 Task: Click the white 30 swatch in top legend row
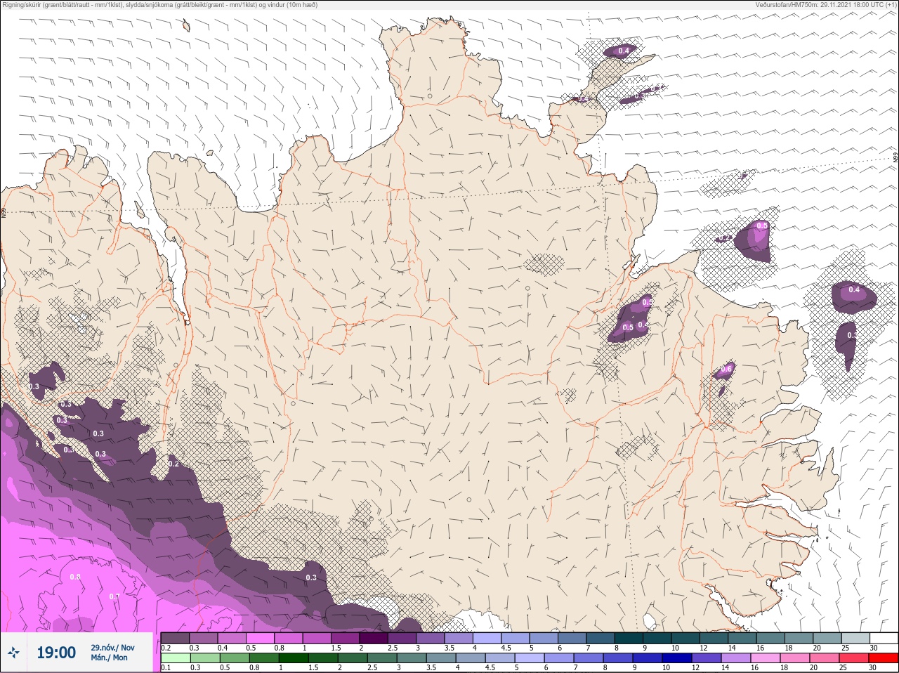[x=884, y=638]
